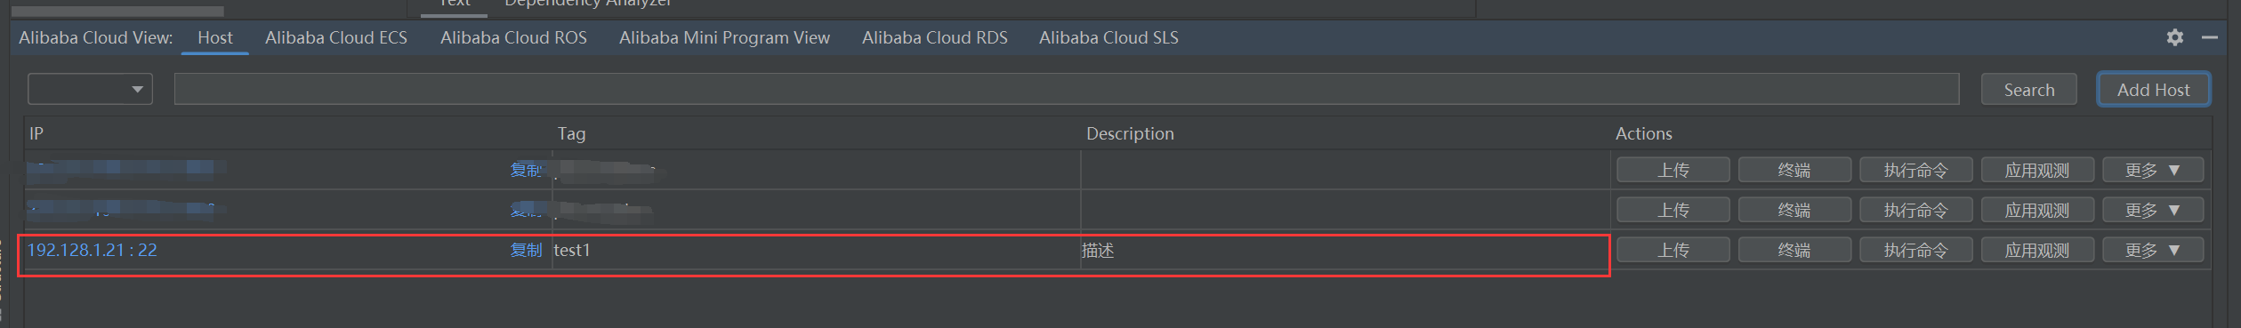Open Alibaba Mini Program View tab
The height and width of the screenshot is (328, 2241).
pyautogui.click(x=724, y=37)
